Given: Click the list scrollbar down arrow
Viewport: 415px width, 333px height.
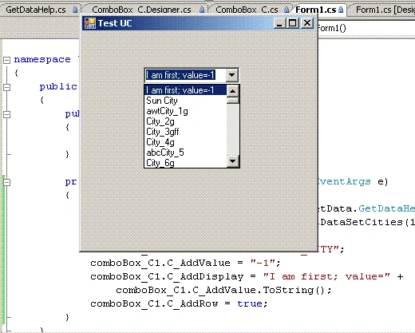Looking at the screenshot, I should coord(233,161).
